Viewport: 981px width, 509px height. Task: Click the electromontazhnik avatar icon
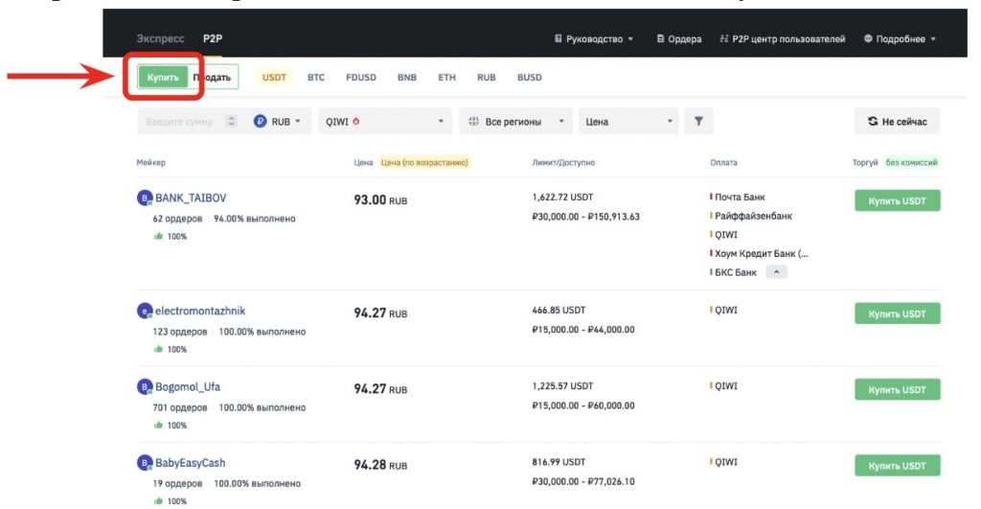tap(145, 312)
